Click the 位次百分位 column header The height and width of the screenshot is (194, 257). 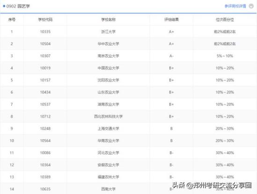[x=225, y=20]
